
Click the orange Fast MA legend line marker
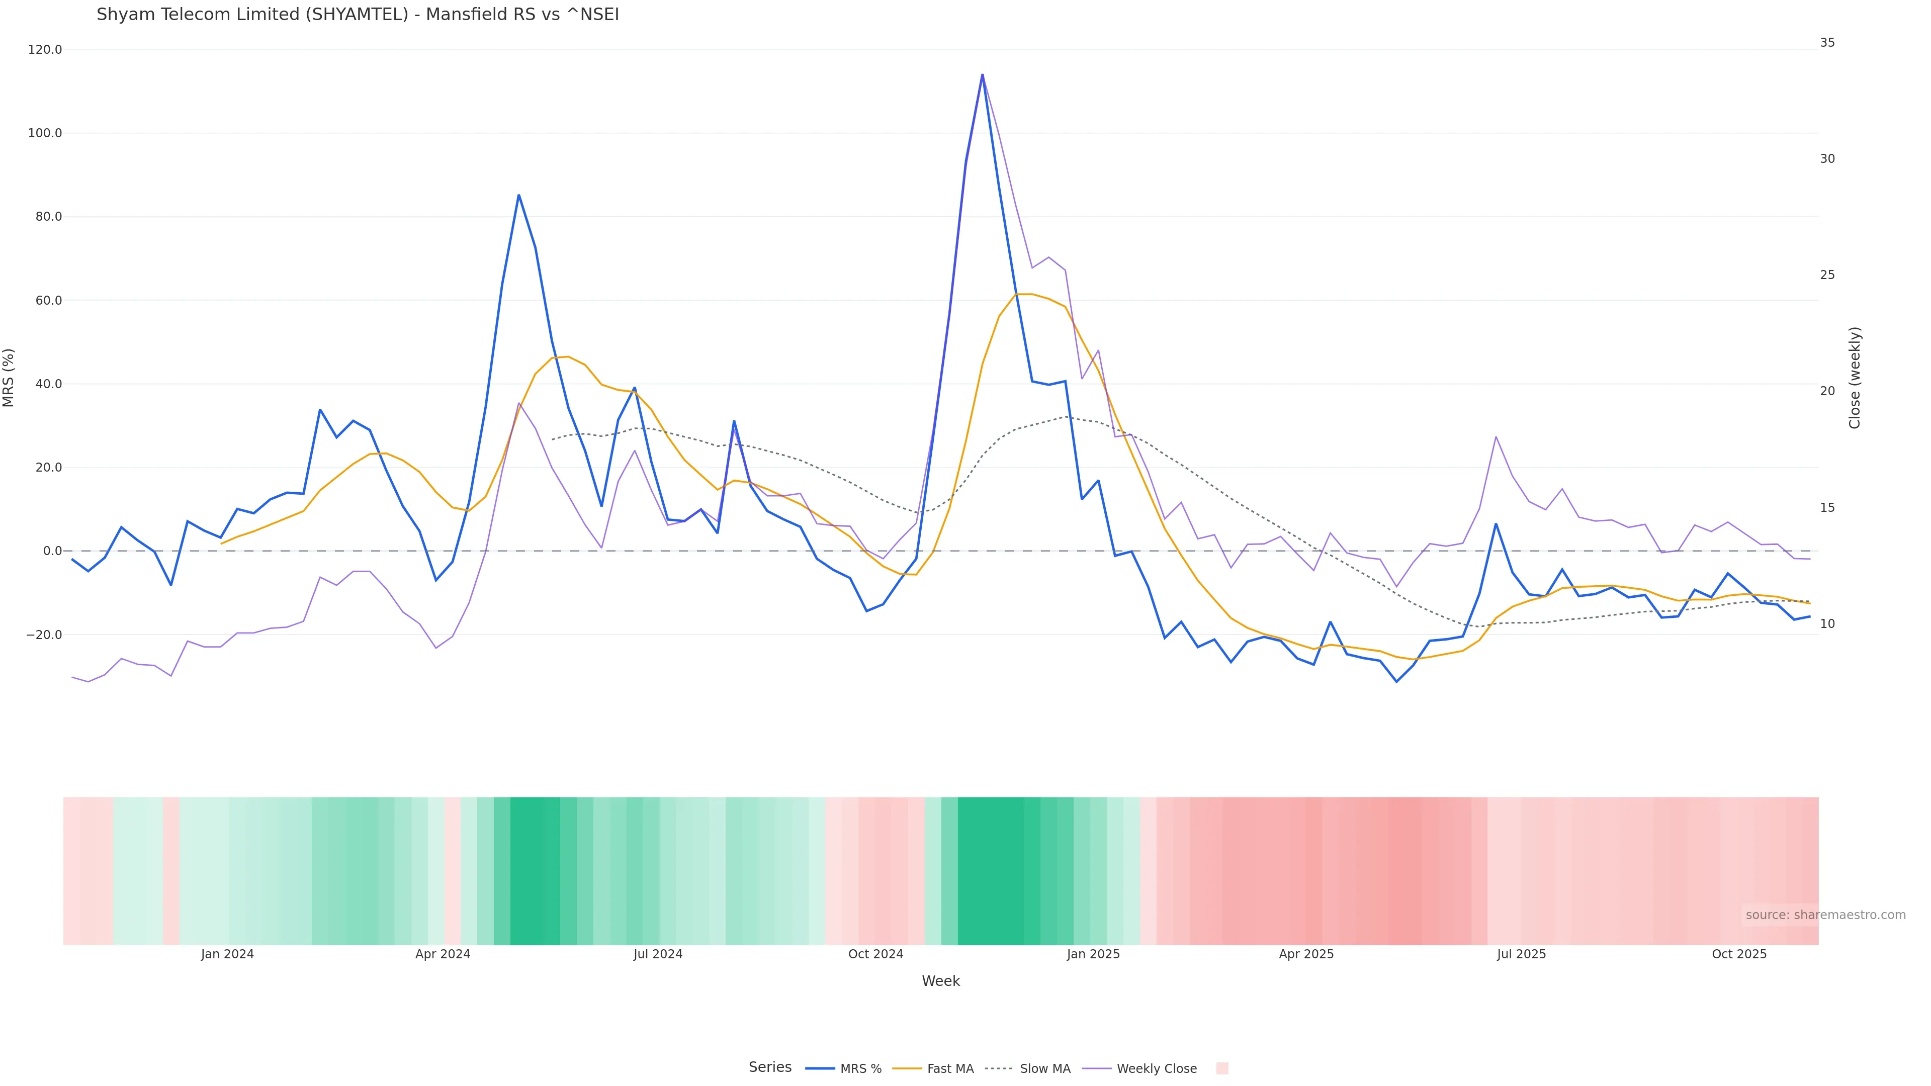[x=907, y=1069]
